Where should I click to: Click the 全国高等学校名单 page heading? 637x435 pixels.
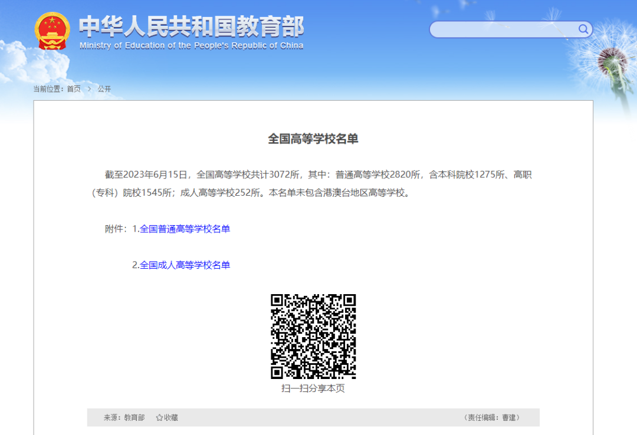pyautogui.click(x=313, y=139)
